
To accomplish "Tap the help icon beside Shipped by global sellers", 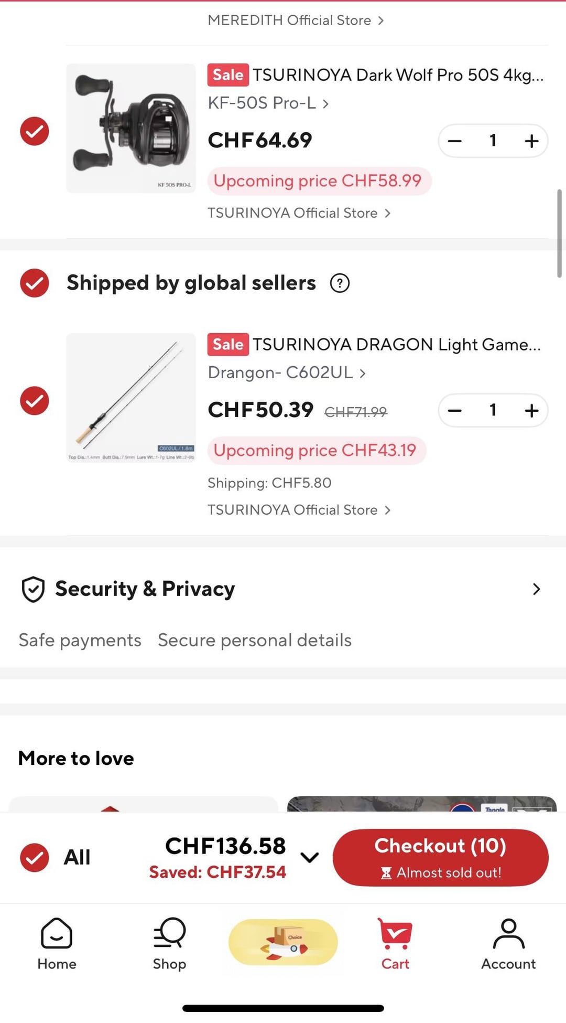I will (x=340, y=283).
